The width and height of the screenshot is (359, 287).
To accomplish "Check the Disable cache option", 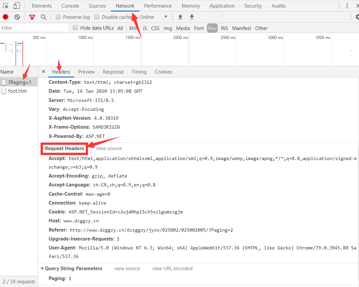I will point(97,17).
